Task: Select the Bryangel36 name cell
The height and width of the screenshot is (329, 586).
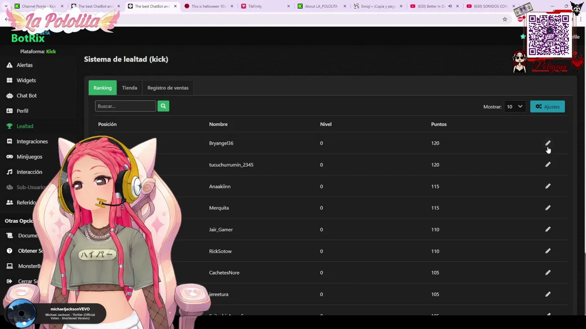Action: pyautogui.click(x=221, y=143)
